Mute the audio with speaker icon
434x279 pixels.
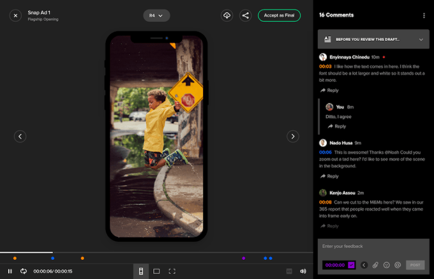pyautogui.click(x=303, y=271)
